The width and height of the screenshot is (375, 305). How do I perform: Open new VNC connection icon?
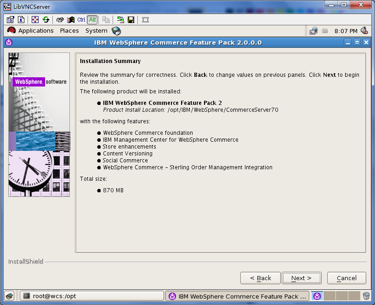click(120, 20)
